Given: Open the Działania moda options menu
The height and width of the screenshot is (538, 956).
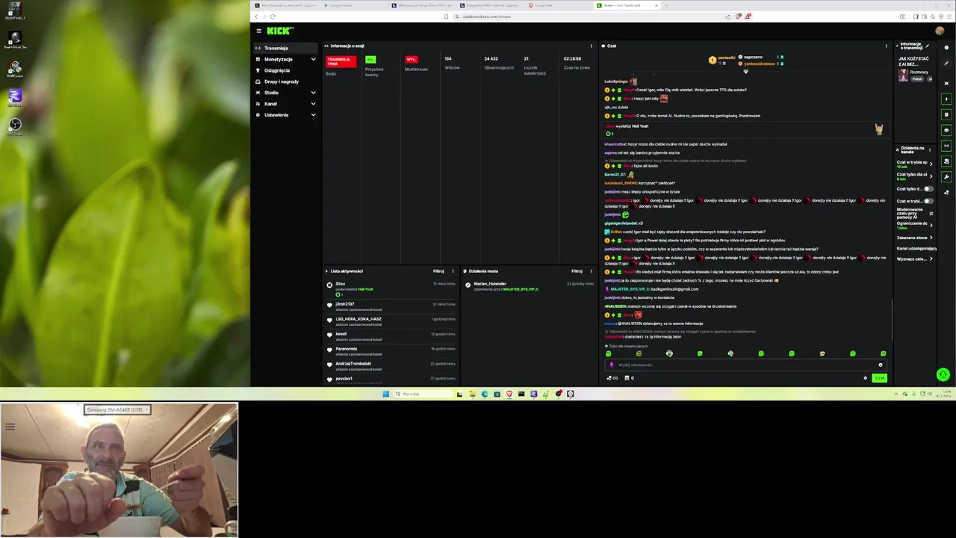Looking at the screenshot, I should pos(591,271).
